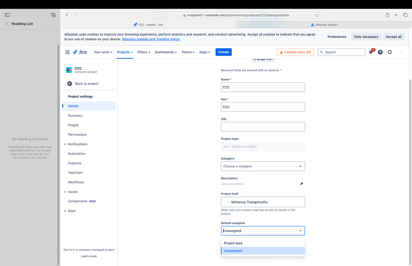Screen dimensions: 412x266
Task: Open a new Safari tab with plus icon
Action: 396,15
